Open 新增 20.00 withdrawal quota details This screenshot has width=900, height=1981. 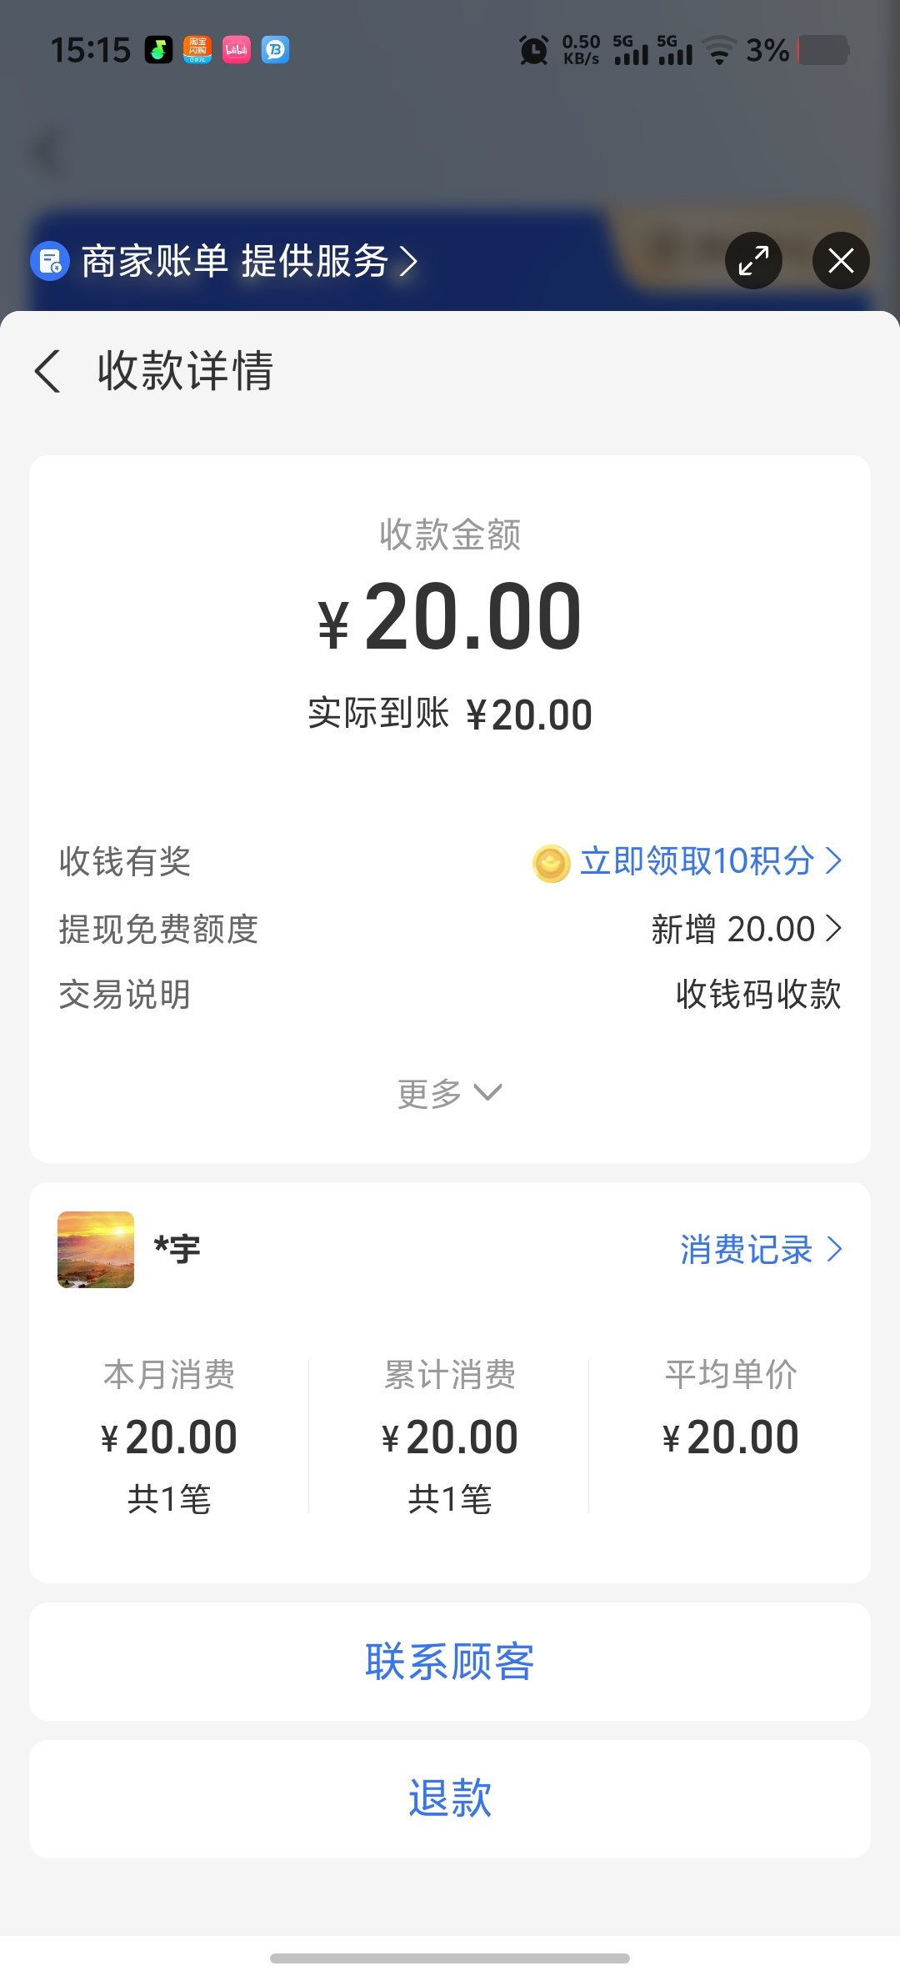coord(745,929)
